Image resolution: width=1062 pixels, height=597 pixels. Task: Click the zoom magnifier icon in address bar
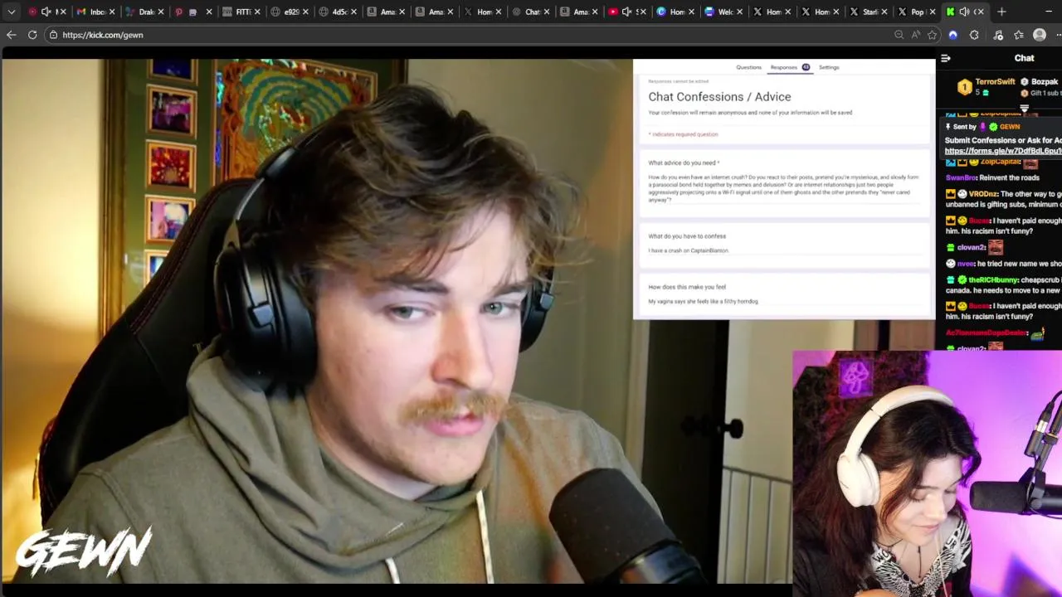[x=899, y=35]
